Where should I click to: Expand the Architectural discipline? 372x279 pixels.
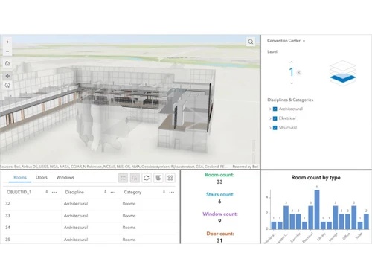coord(270,109)
